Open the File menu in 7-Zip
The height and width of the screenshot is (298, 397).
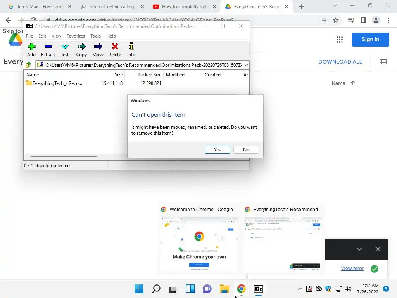coord(29,36)
